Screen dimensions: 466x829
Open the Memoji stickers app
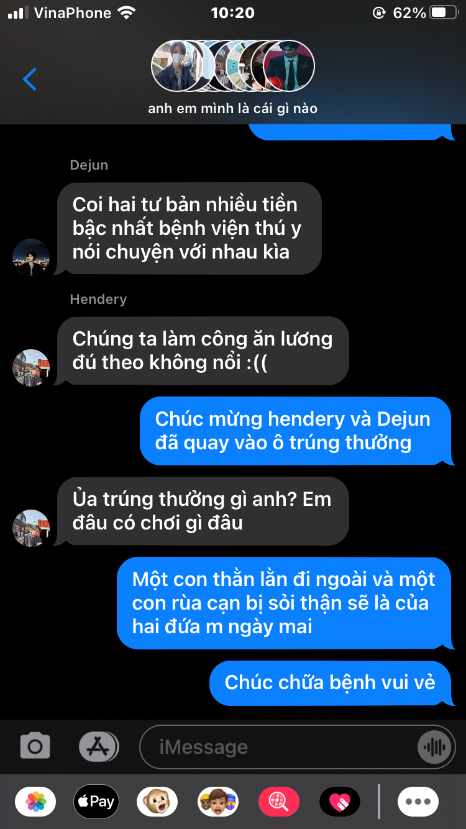(x=218, y=802)
